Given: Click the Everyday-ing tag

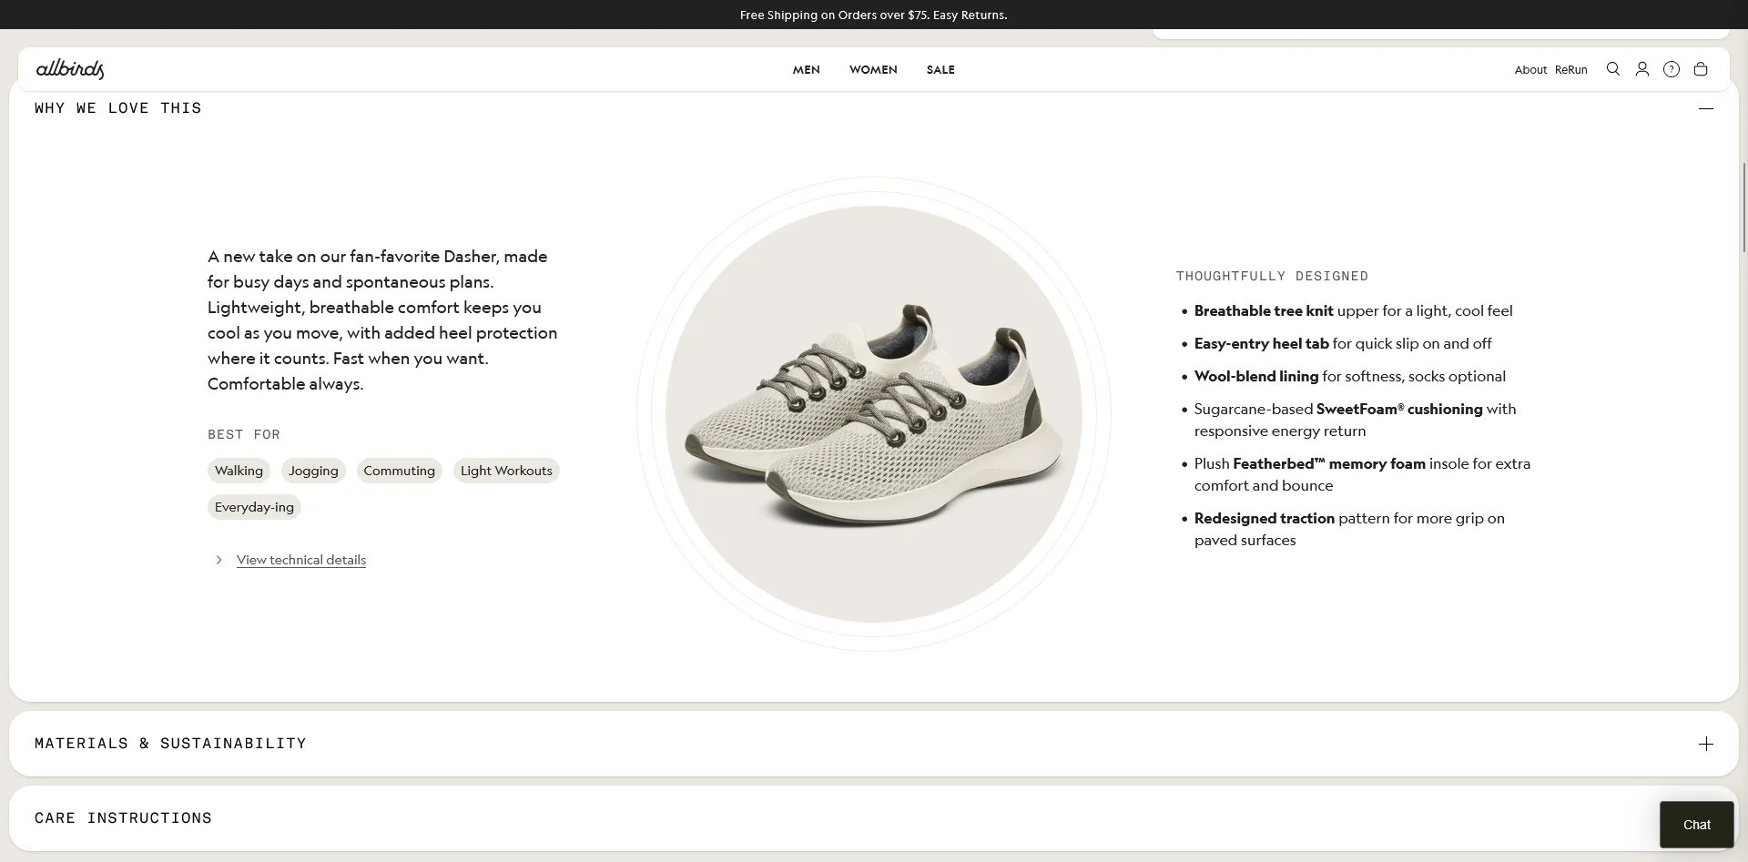Looking at the screenshot, I should 254,507.
